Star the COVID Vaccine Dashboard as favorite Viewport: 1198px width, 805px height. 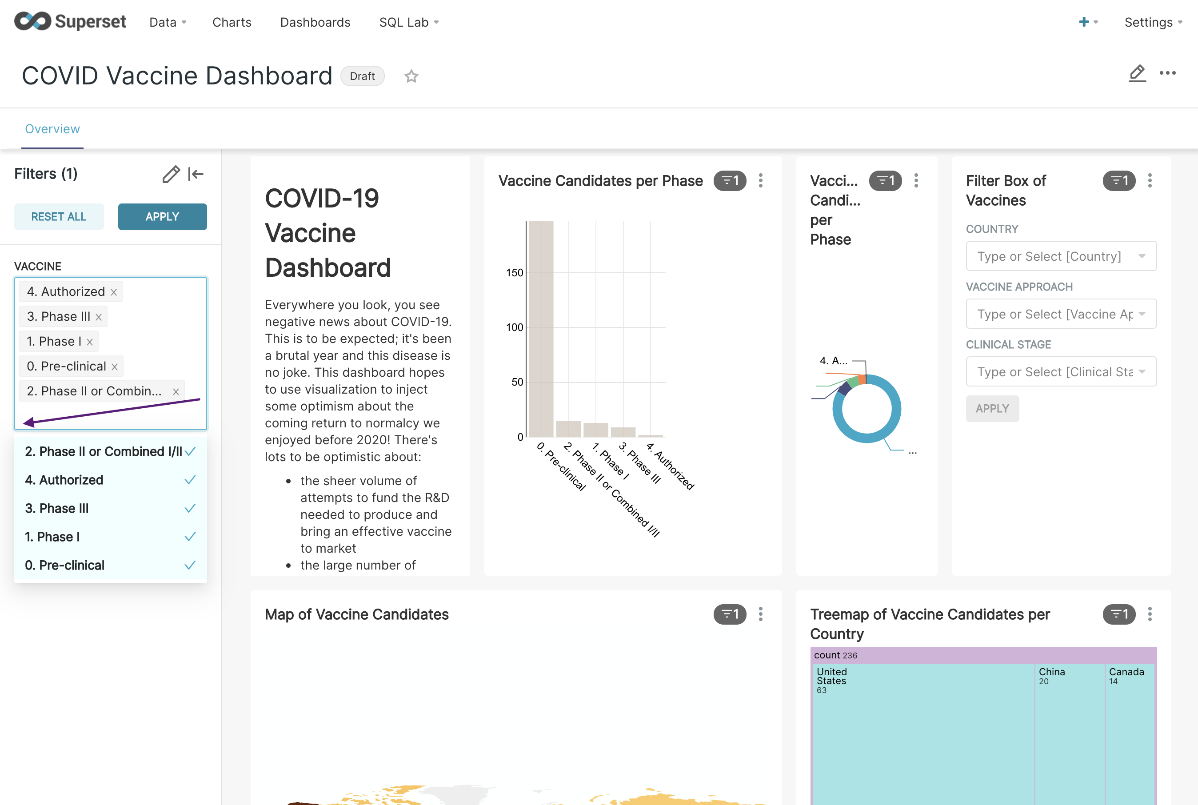click(411, 76)
